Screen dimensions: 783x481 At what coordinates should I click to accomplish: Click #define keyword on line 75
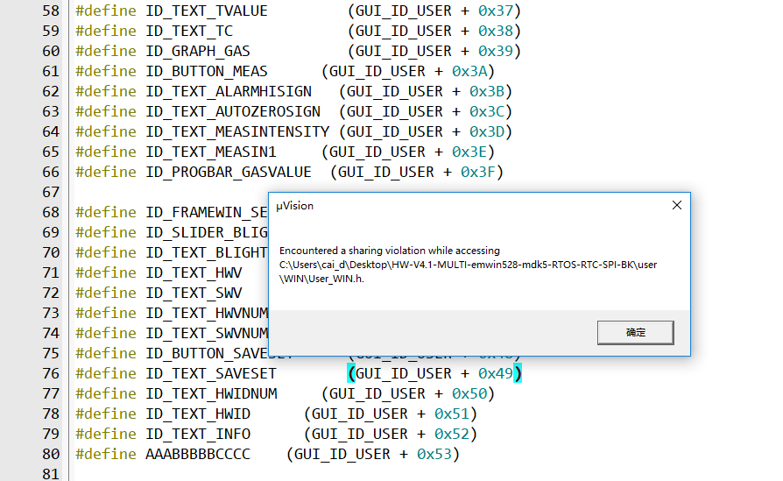click(105, 353)
